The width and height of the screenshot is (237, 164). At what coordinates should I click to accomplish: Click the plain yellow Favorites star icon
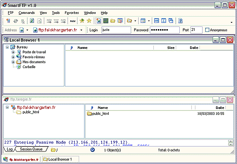(89, 21)
